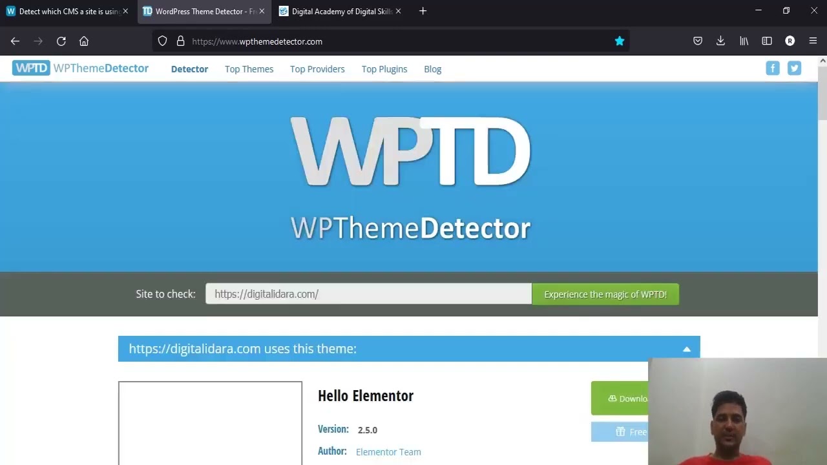Click the WPTD WPThemeDetector header logo
The height and width of the screenshot is (465, 827).
81,68
